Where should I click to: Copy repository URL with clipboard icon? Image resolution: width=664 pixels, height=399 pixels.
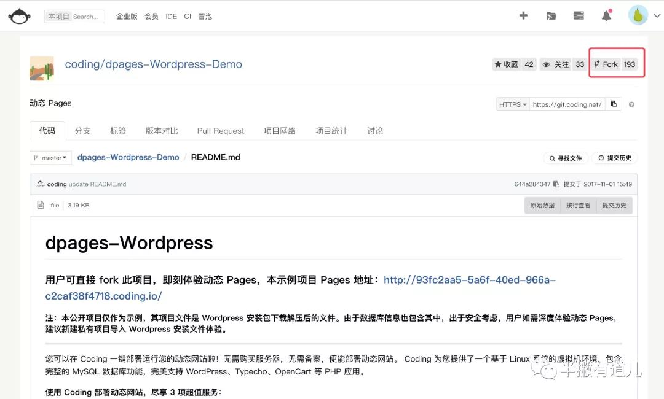pyautogui.click(x=614, y=104)
